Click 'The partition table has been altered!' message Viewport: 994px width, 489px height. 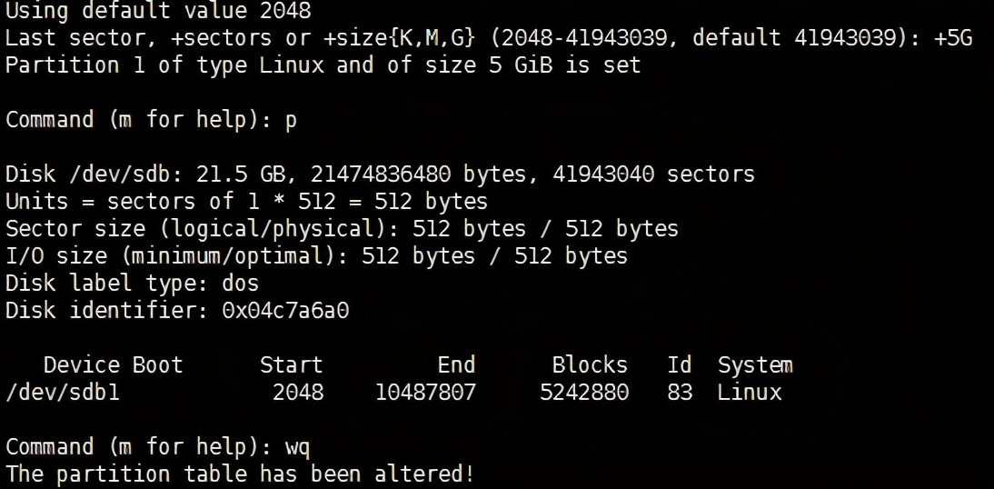[x=240, y=474]
